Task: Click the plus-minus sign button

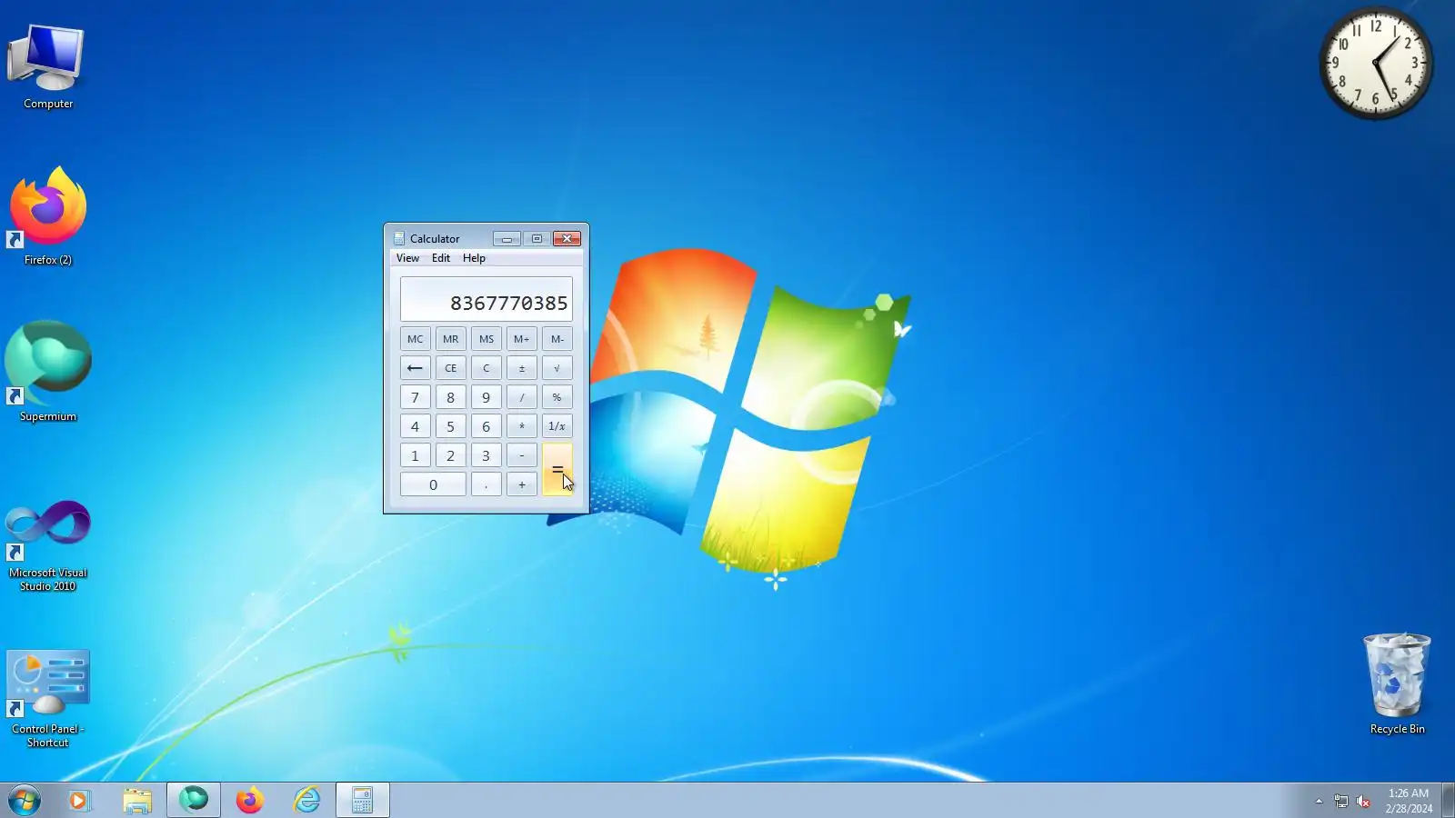Action: (522, 368)
